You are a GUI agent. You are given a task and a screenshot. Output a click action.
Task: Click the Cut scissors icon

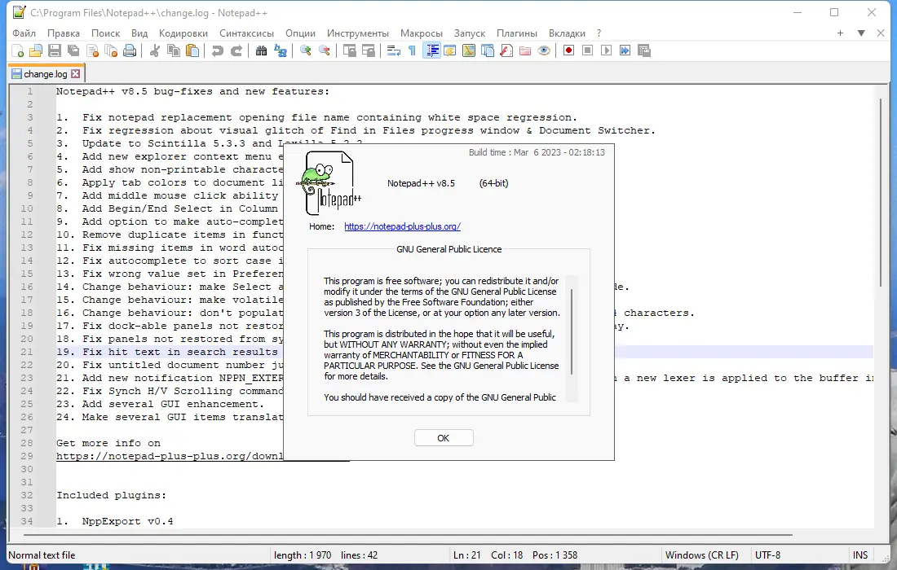coord(154,50)
